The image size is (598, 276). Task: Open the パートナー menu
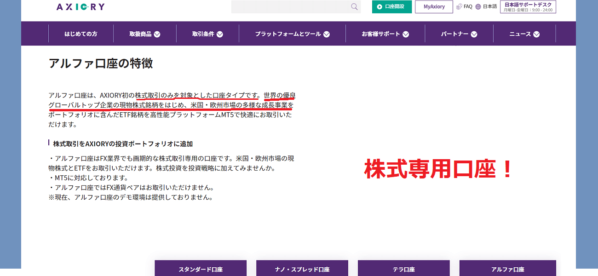point(454,34)
